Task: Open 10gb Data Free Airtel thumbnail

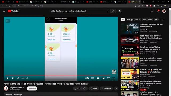Action: [x=130, y=74]
